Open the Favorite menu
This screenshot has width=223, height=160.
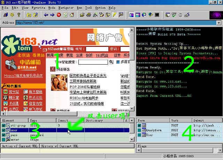(38, 8)
